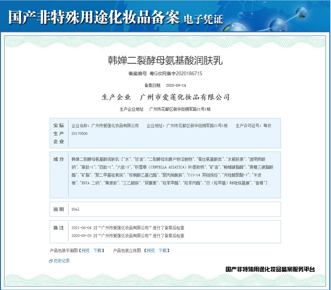Image resolution: width=331 pixels, height=290 pixels.
Task: Select the 实际生产企业 section label
Action: point(59,133)
